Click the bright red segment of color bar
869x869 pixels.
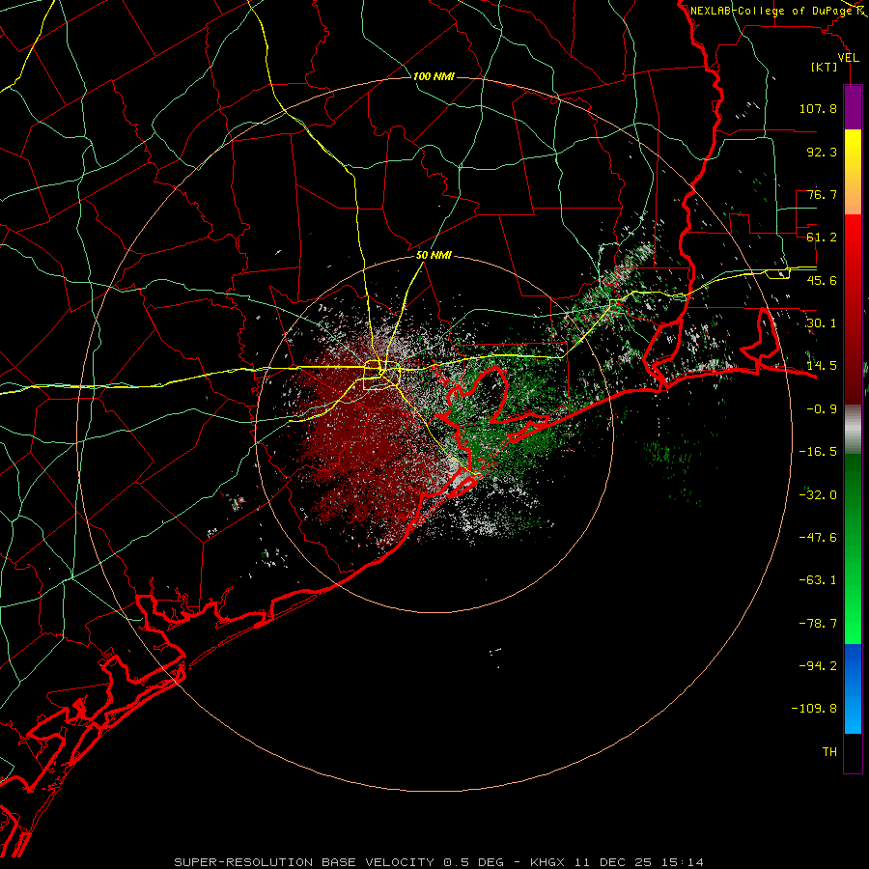click(x=853, y=309)
